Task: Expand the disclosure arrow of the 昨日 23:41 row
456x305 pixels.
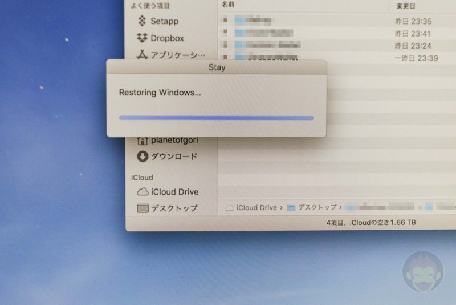Action: (225, 32)
